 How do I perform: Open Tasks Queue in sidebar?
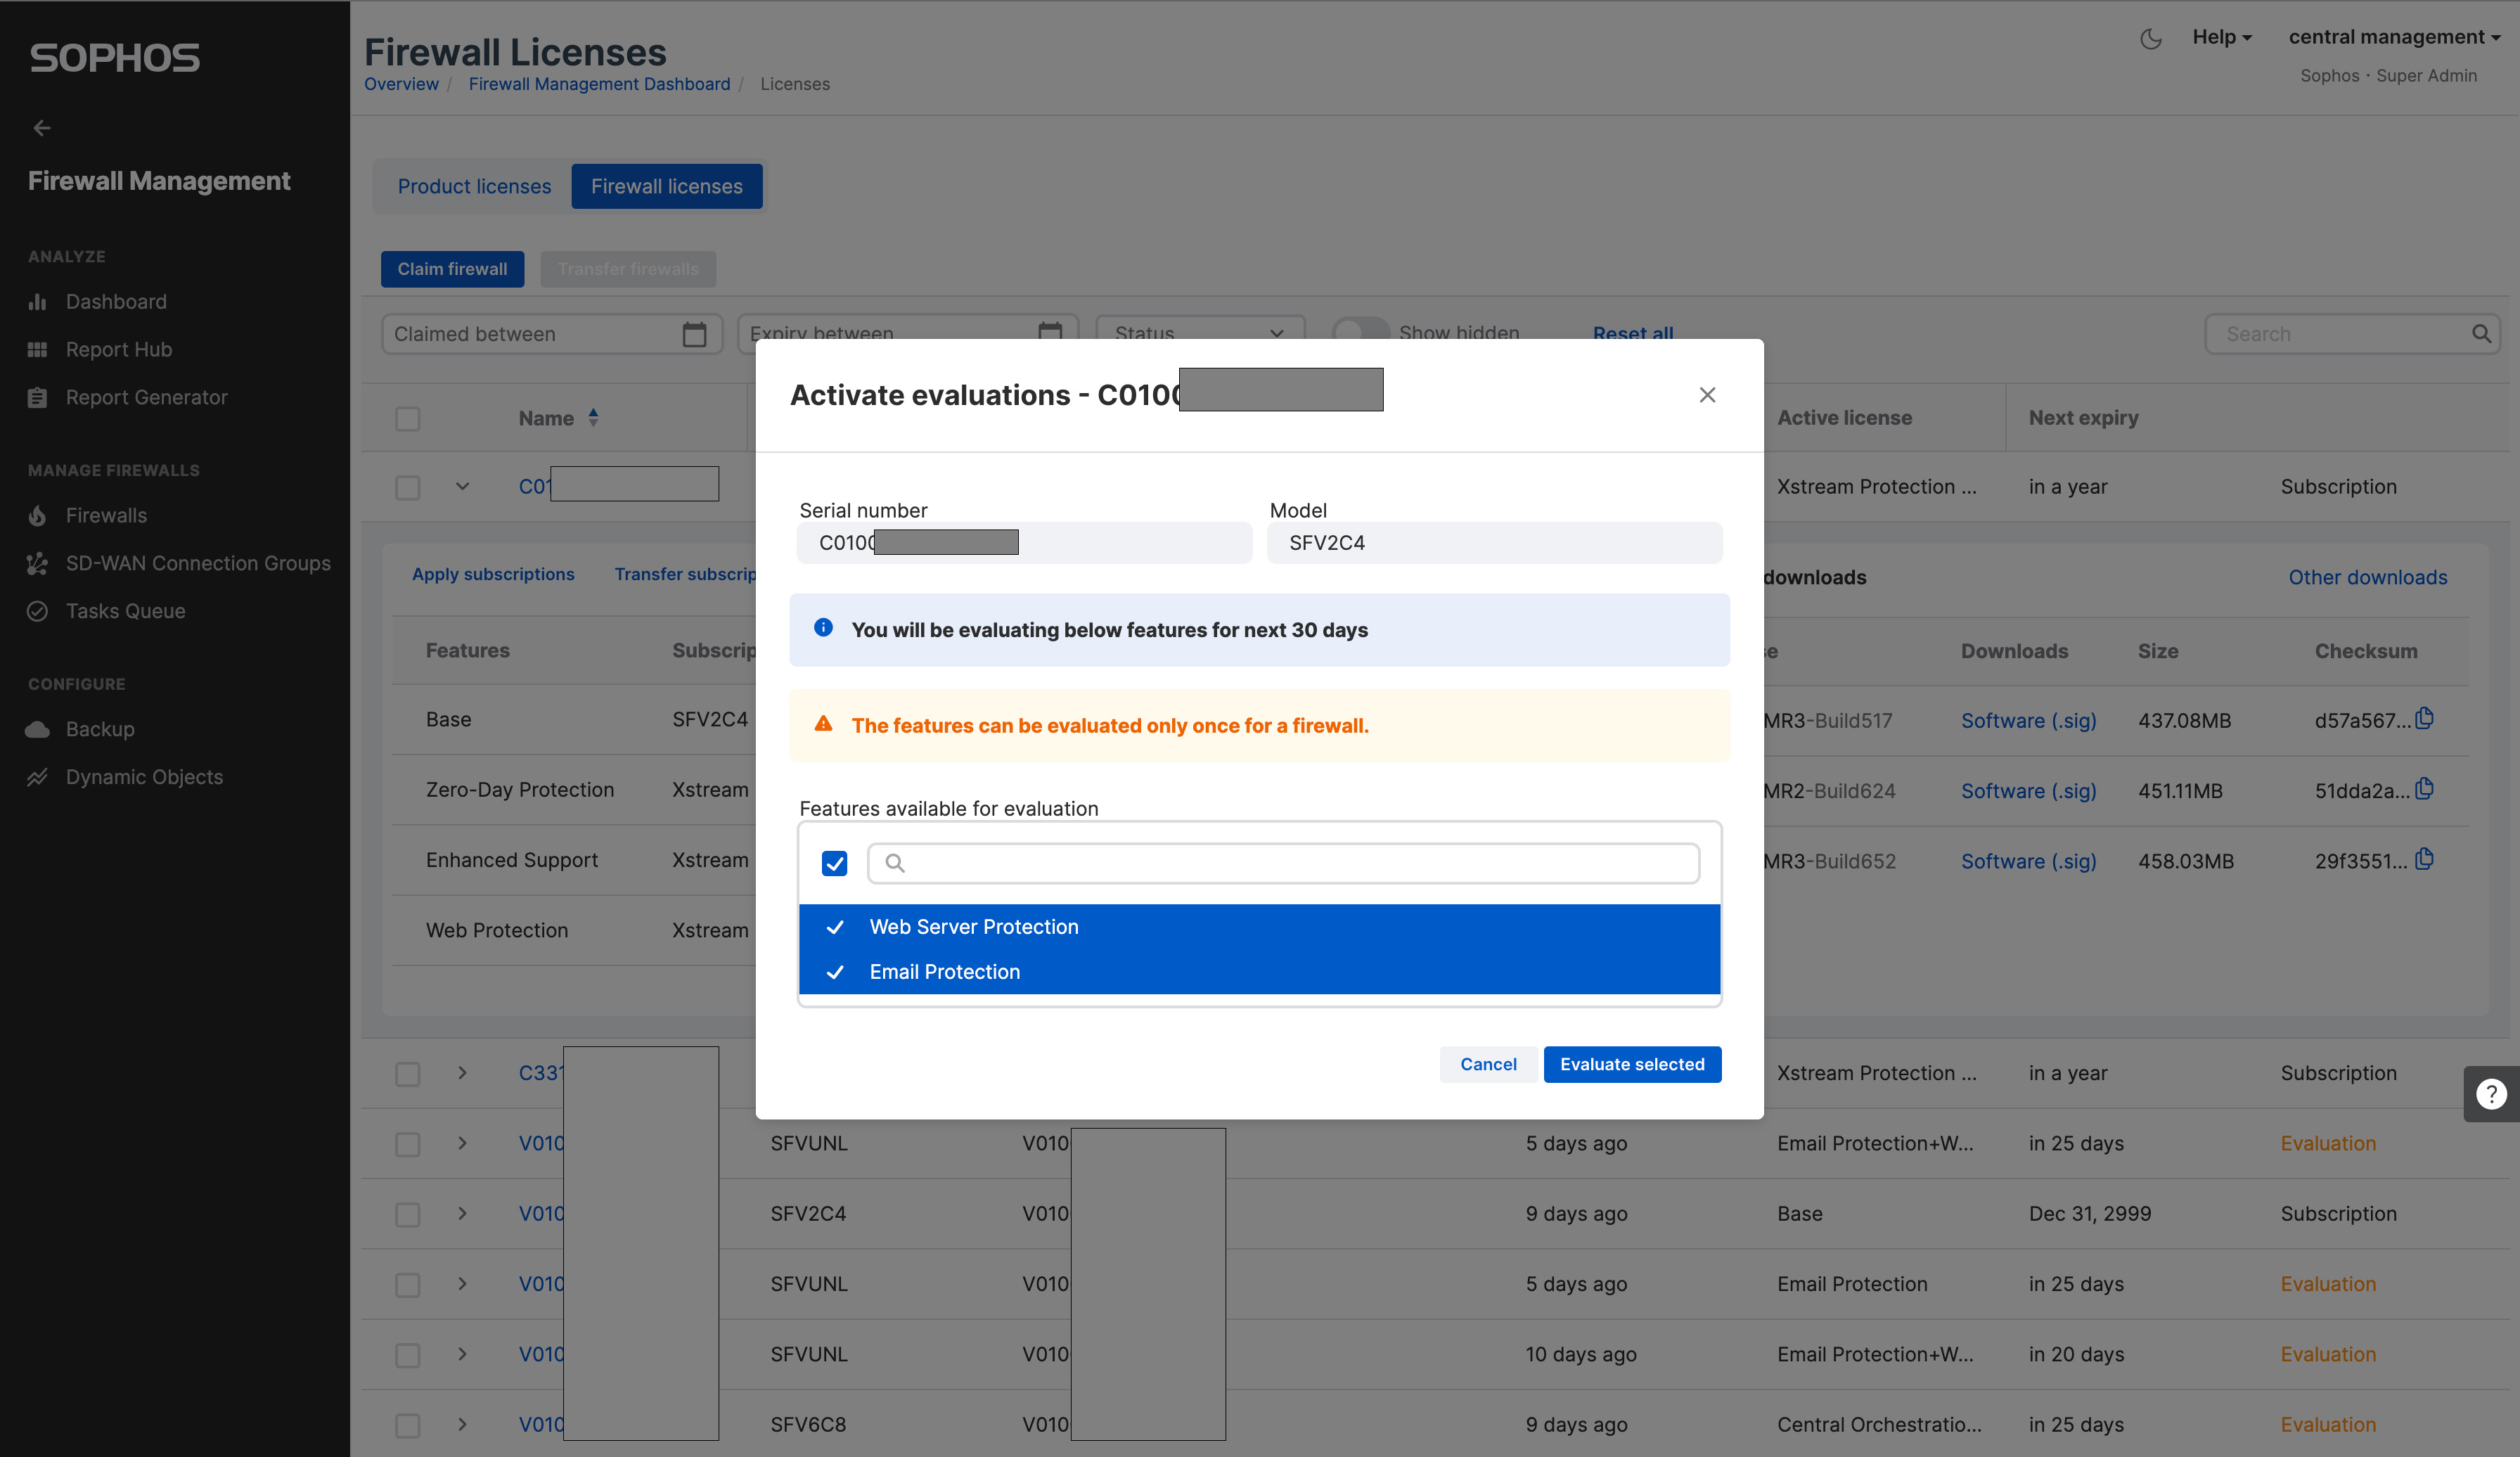pos(125,611)
